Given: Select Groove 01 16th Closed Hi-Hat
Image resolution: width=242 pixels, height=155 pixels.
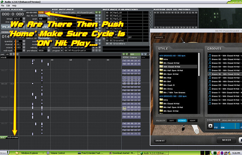Looking at the screenshot, I should [224, 55].
